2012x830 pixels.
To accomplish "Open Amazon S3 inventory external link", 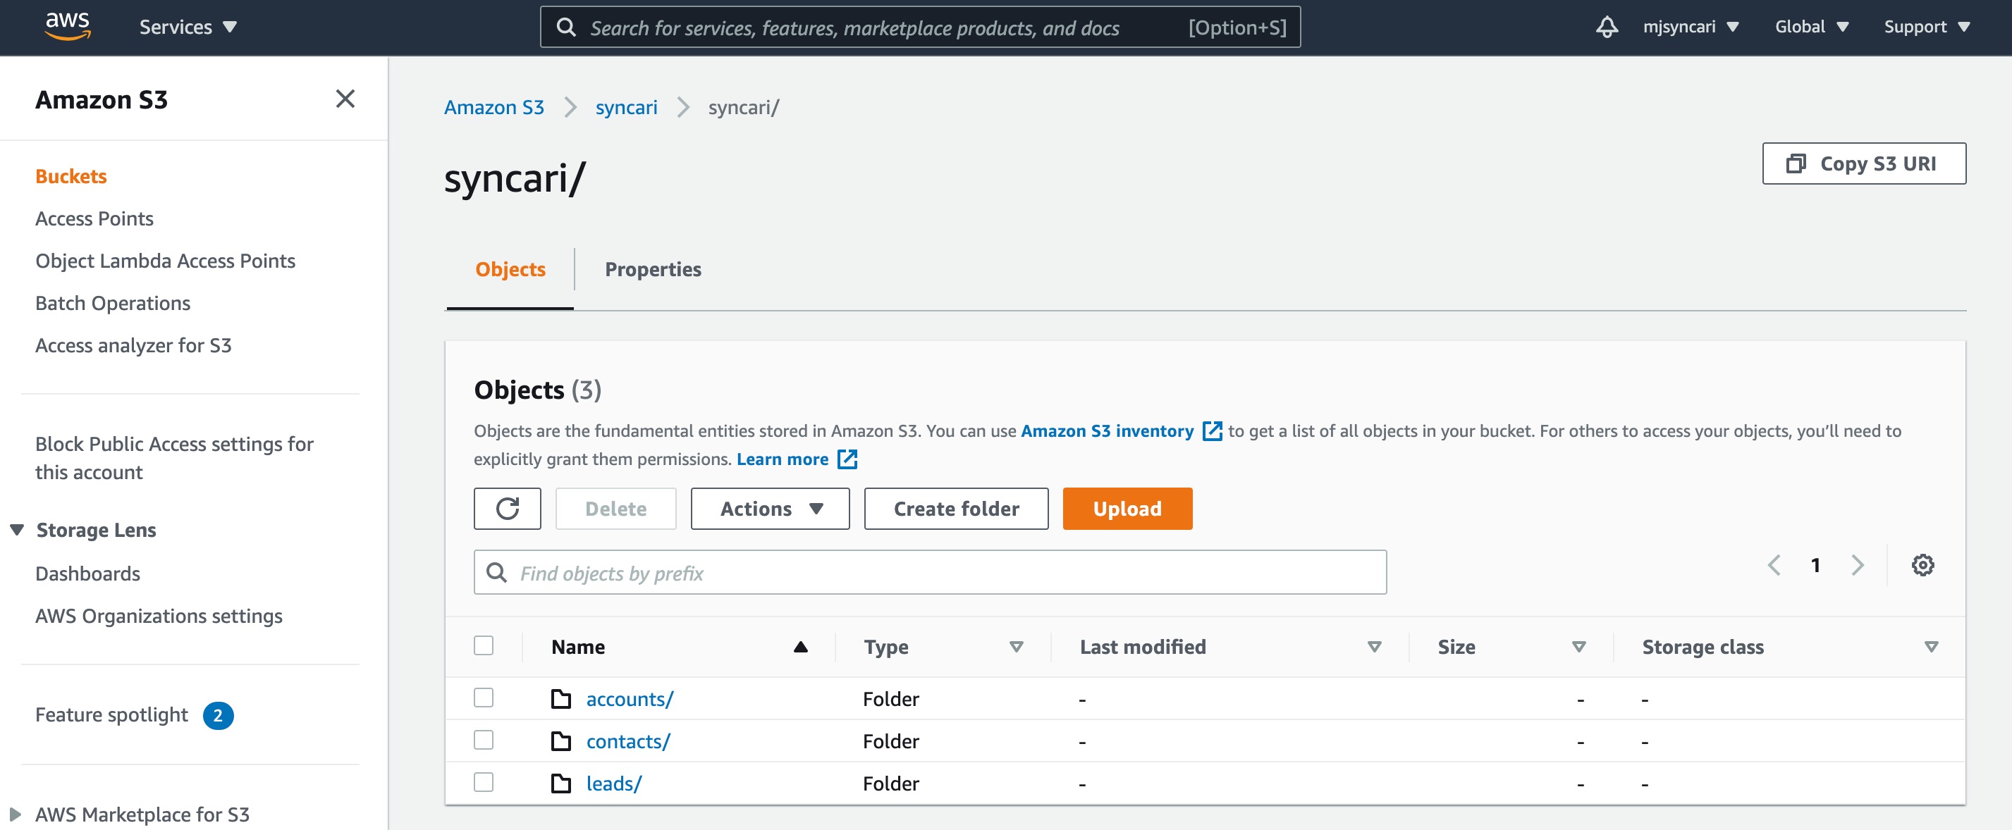I will pyautogui.click(x=1108, y=431).
